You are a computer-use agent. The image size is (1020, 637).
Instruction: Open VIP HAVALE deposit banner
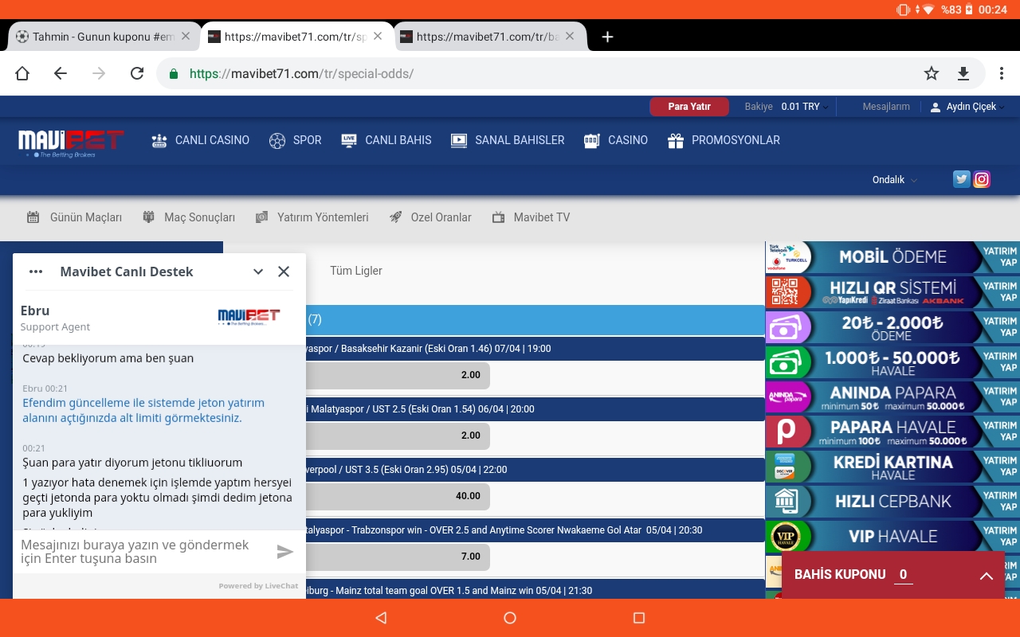pos(892,536)
